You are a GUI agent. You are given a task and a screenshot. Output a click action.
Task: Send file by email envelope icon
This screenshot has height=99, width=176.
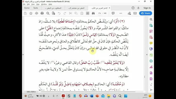[135, 13]
